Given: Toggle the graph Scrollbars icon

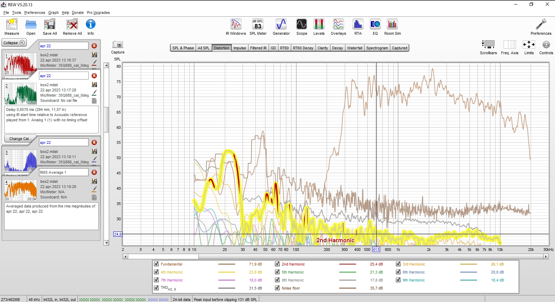Looking at the screenshot, I should tap(488, 44).
